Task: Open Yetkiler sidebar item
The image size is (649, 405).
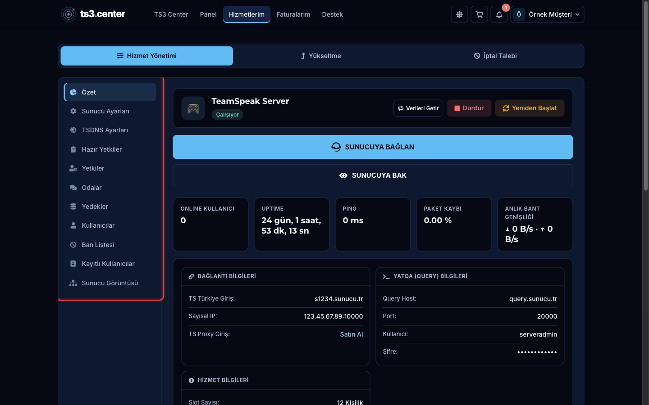Action: coord(110,168)
